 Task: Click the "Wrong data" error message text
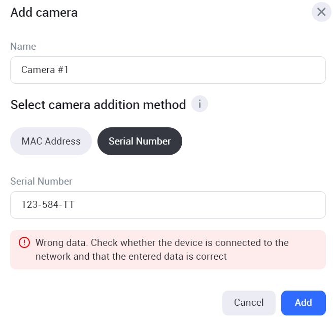[161, 243]
